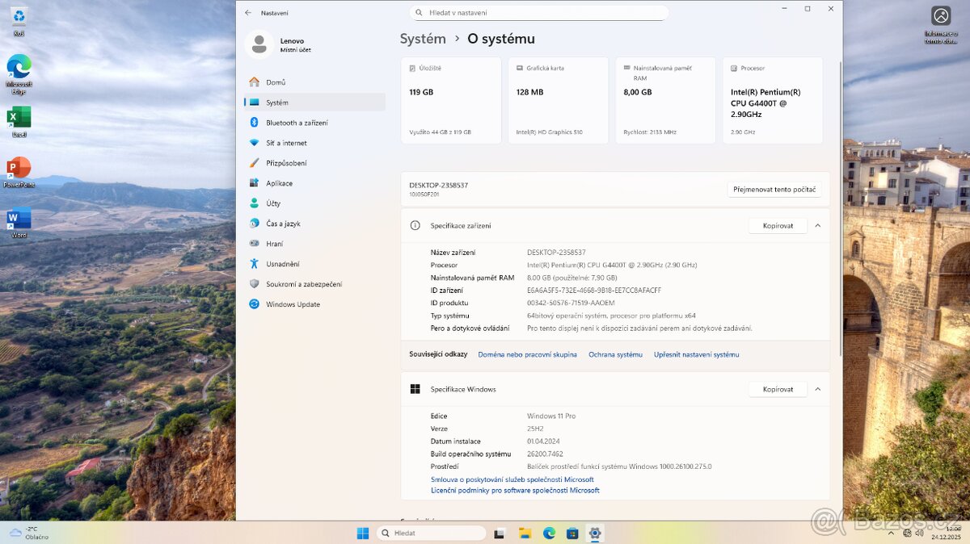Screen dimensions: 970x544
Task: Click Přejmenovat tento počítač button
Action: [x=776, y=188]
